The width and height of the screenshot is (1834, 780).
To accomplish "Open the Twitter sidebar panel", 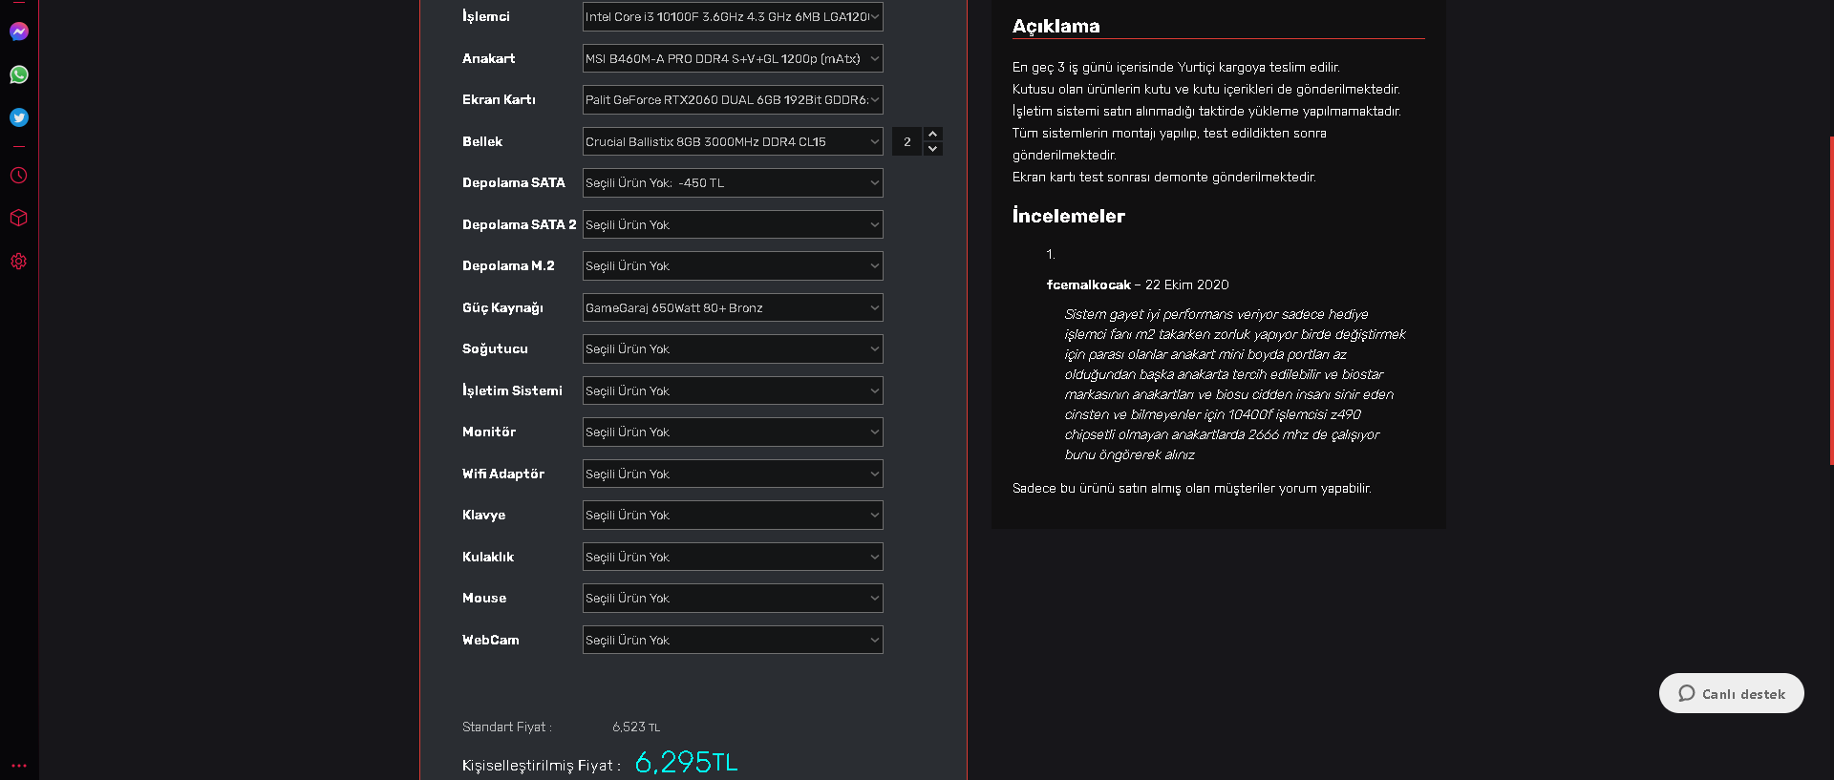I will tap(19, 117).
